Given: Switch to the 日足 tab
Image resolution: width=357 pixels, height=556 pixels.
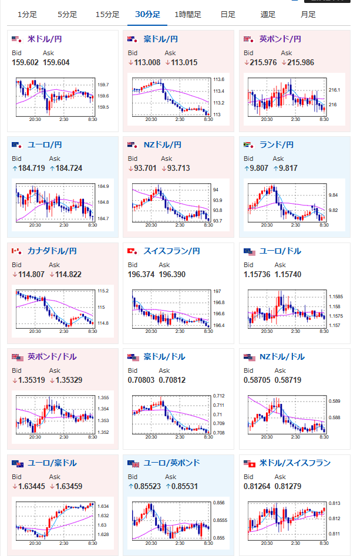Looking at the screenshot, I should pos(228,15).
